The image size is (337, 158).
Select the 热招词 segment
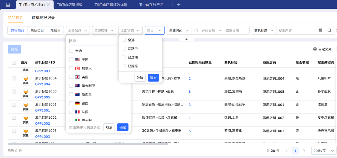(55, 30)
